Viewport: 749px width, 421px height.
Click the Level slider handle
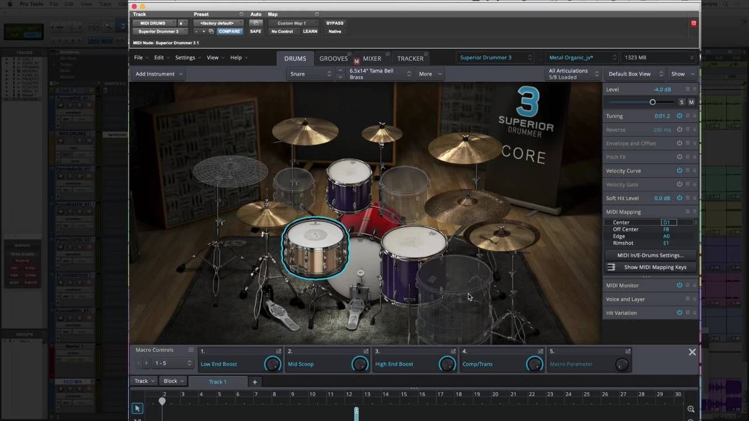[x=652, y=102]
